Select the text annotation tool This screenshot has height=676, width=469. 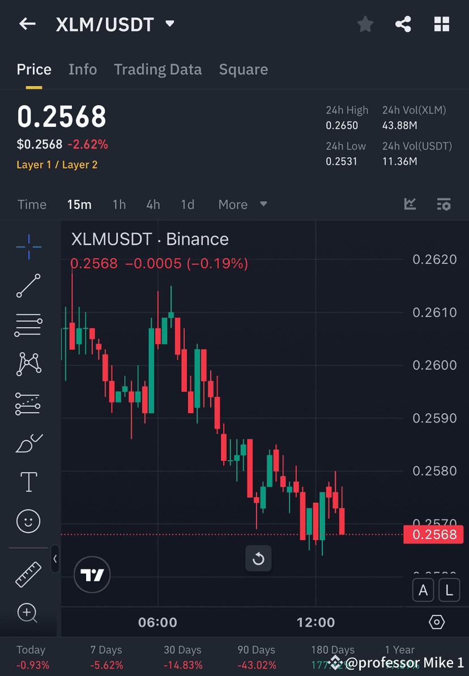tap(28, 481)
